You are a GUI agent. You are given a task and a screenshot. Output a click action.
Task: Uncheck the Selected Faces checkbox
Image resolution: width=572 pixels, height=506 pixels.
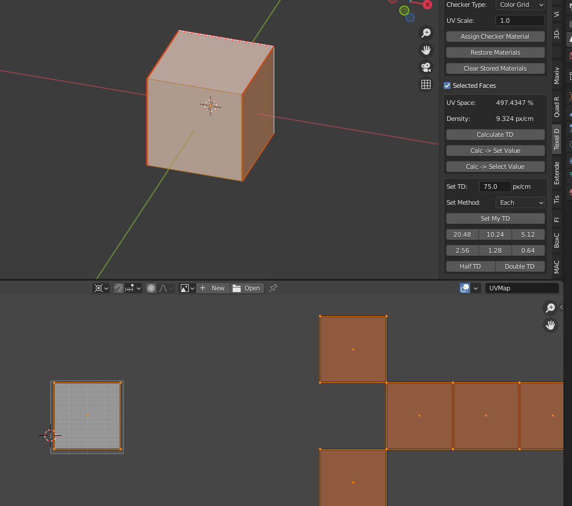tap(447, 86)
